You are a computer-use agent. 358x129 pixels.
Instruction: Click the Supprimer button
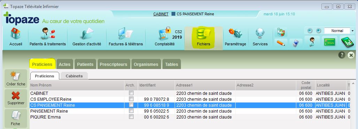[16, 98]
